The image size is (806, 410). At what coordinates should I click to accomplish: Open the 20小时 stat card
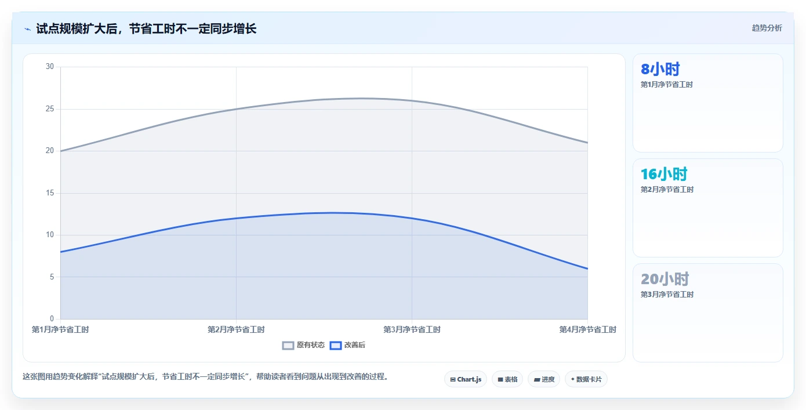coord(708,313)
